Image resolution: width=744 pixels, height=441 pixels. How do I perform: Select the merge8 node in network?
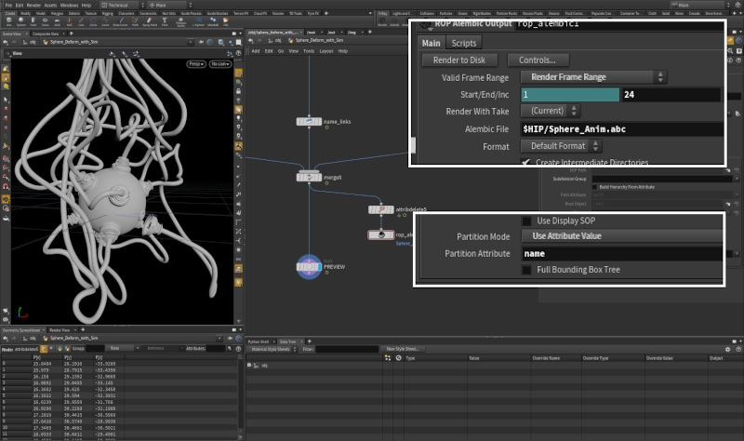click(308, 177)
